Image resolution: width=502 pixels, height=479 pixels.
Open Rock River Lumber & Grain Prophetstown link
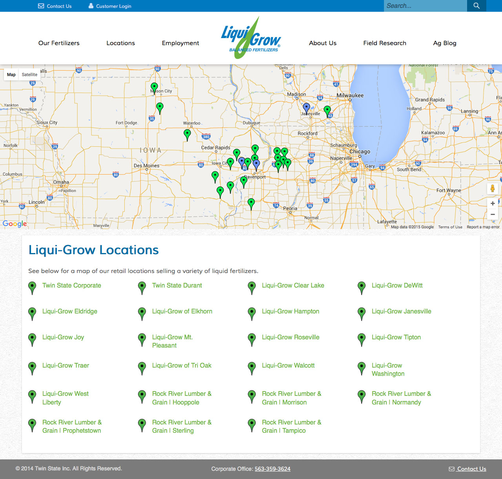click(x=72, y=426)
